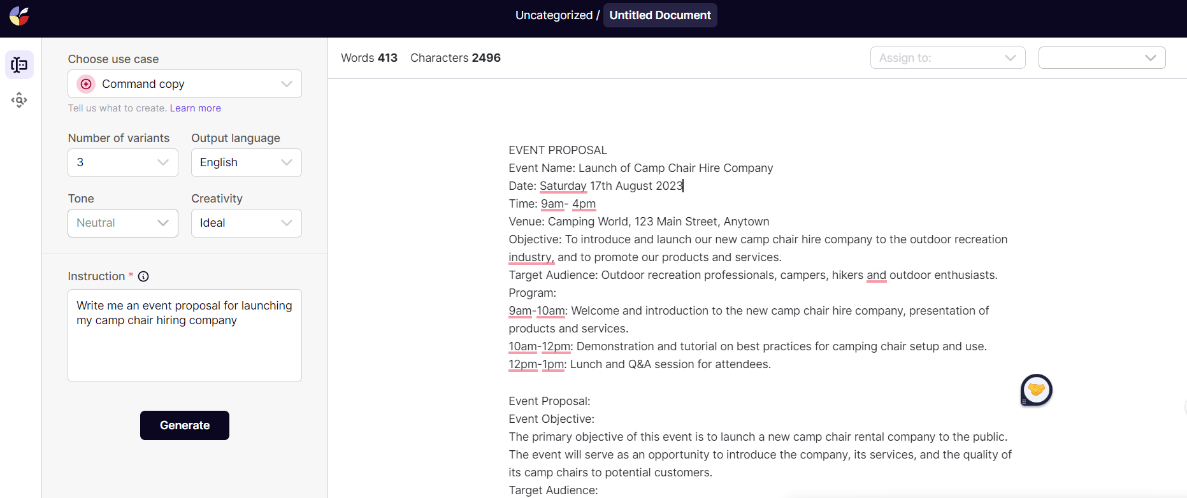Click the Generate button
The image size is (1187, 498).
(x=185, y=425)
